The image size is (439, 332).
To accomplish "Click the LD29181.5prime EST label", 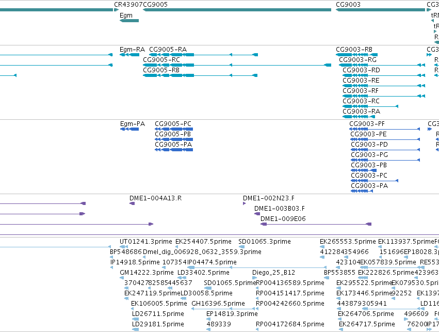I will 158,324.
